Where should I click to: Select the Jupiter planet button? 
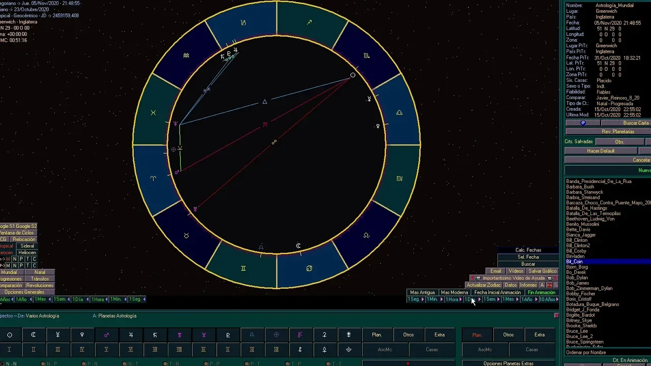tap(131, 335)
